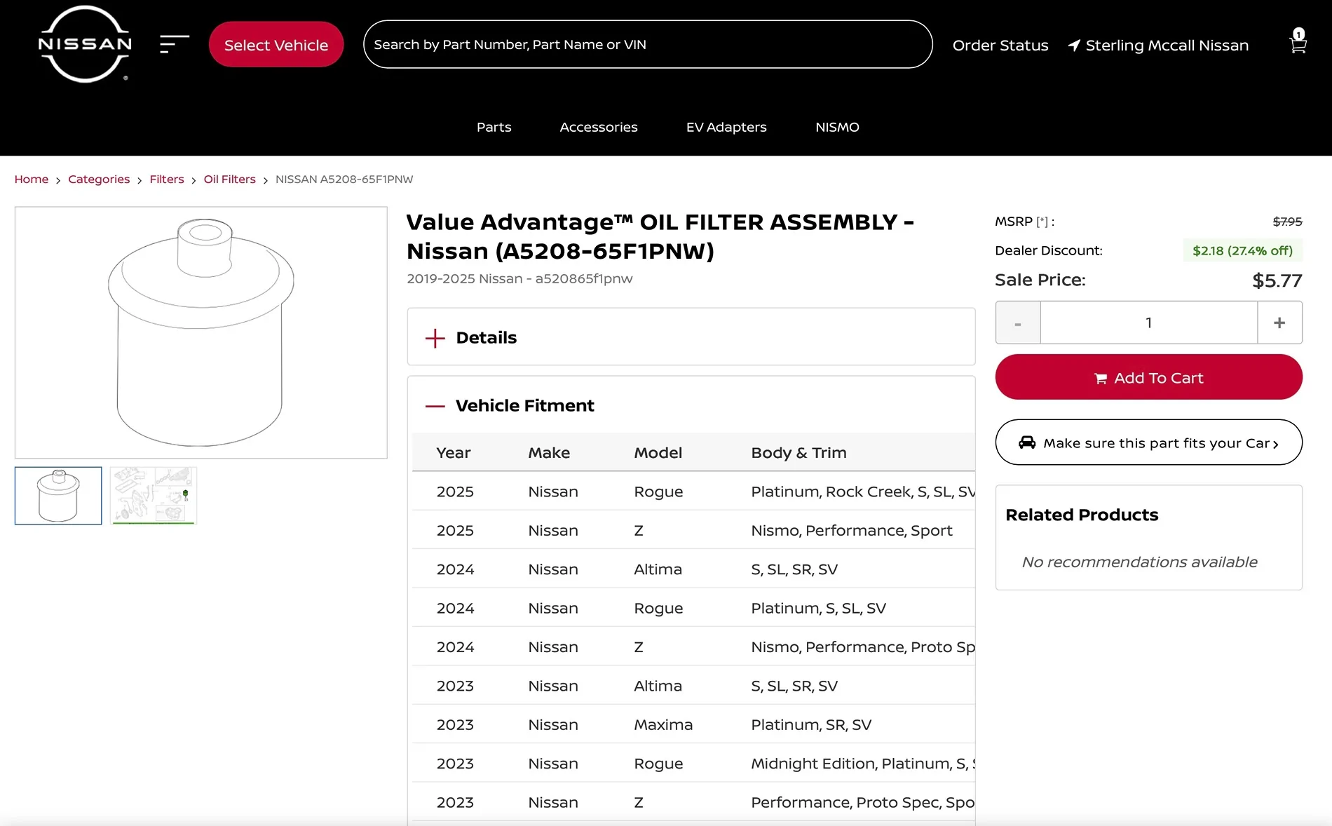The width and height of the screenshot is (1332, 826).
Task: Click the plus icon beside Details
Action: coord(435,338)
